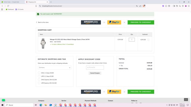Pay with PayPal top button
The image size is (191, 107).
pos(114,22)
